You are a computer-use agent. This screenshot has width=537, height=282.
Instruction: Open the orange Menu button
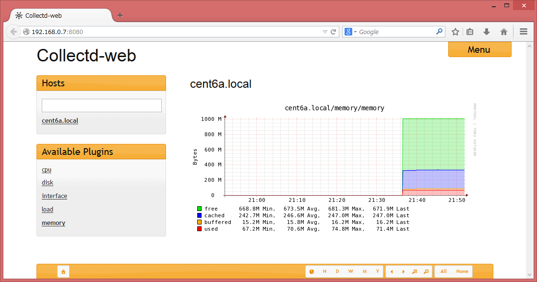[479, 49]
